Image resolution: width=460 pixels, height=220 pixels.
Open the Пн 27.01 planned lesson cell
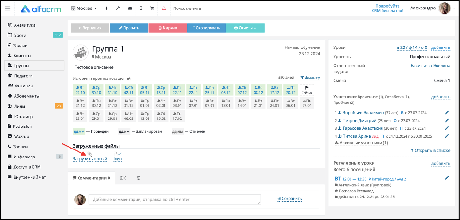pyautogui.click(x=307, y=103)
